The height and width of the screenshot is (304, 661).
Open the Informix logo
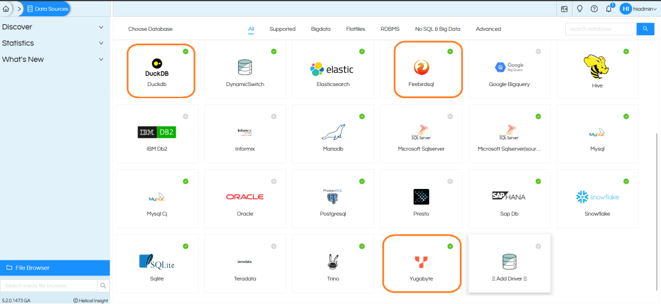(245, 133)
